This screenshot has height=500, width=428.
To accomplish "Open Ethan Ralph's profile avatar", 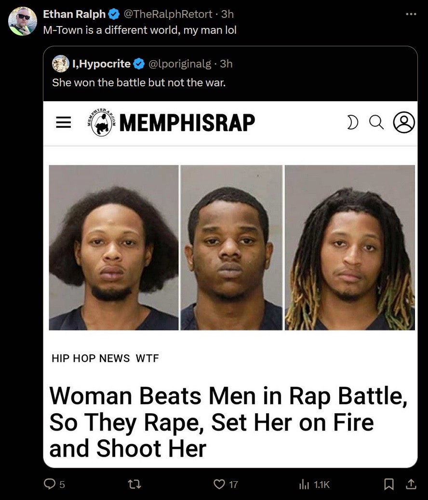I will 22,21.
